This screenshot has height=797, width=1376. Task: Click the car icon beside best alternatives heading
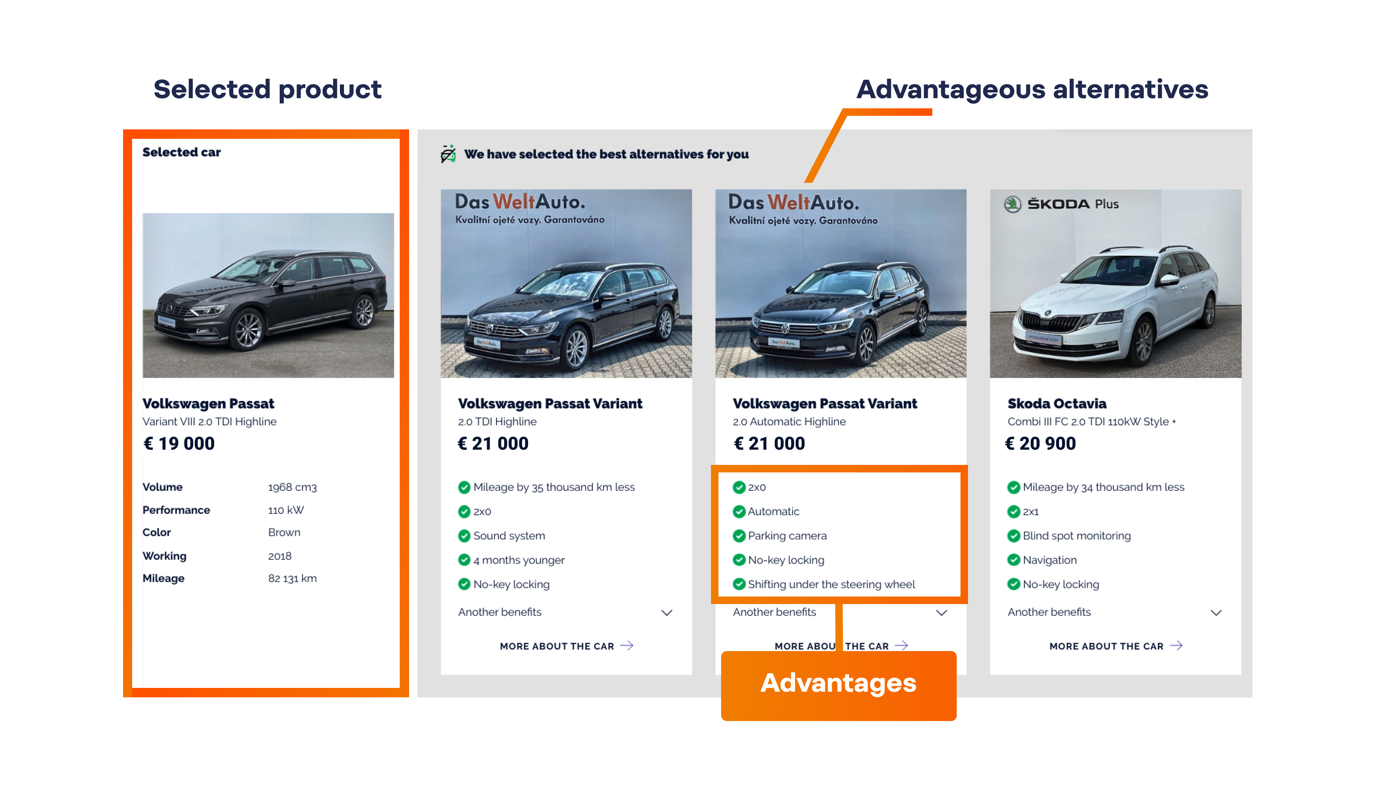coord(448,154)
